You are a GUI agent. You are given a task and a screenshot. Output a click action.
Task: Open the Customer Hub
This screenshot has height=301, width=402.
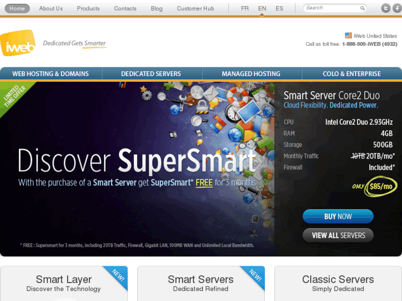pos(195,8)
